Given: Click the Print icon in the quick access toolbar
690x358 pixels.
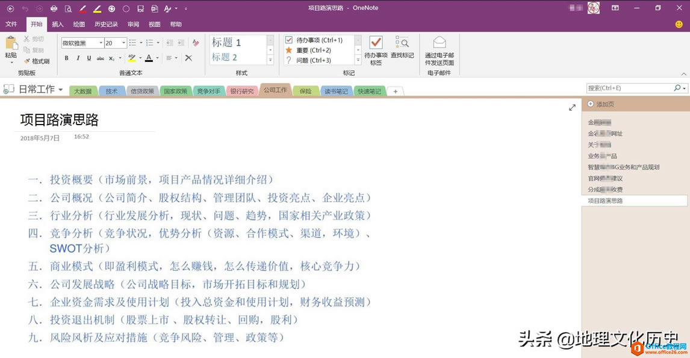Looking at the screenshot, I should pyautogui.click(x=54, y=8).
